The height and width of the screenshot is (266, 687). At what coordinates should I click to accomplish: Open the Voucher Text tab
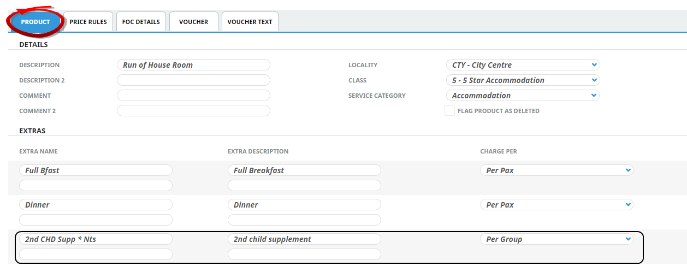pos(250,22)
